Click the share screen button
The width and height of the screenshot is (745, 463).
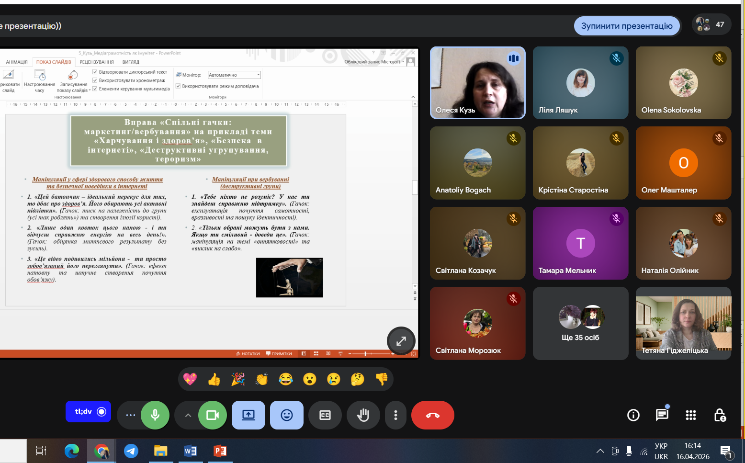[x=248, y=415]
